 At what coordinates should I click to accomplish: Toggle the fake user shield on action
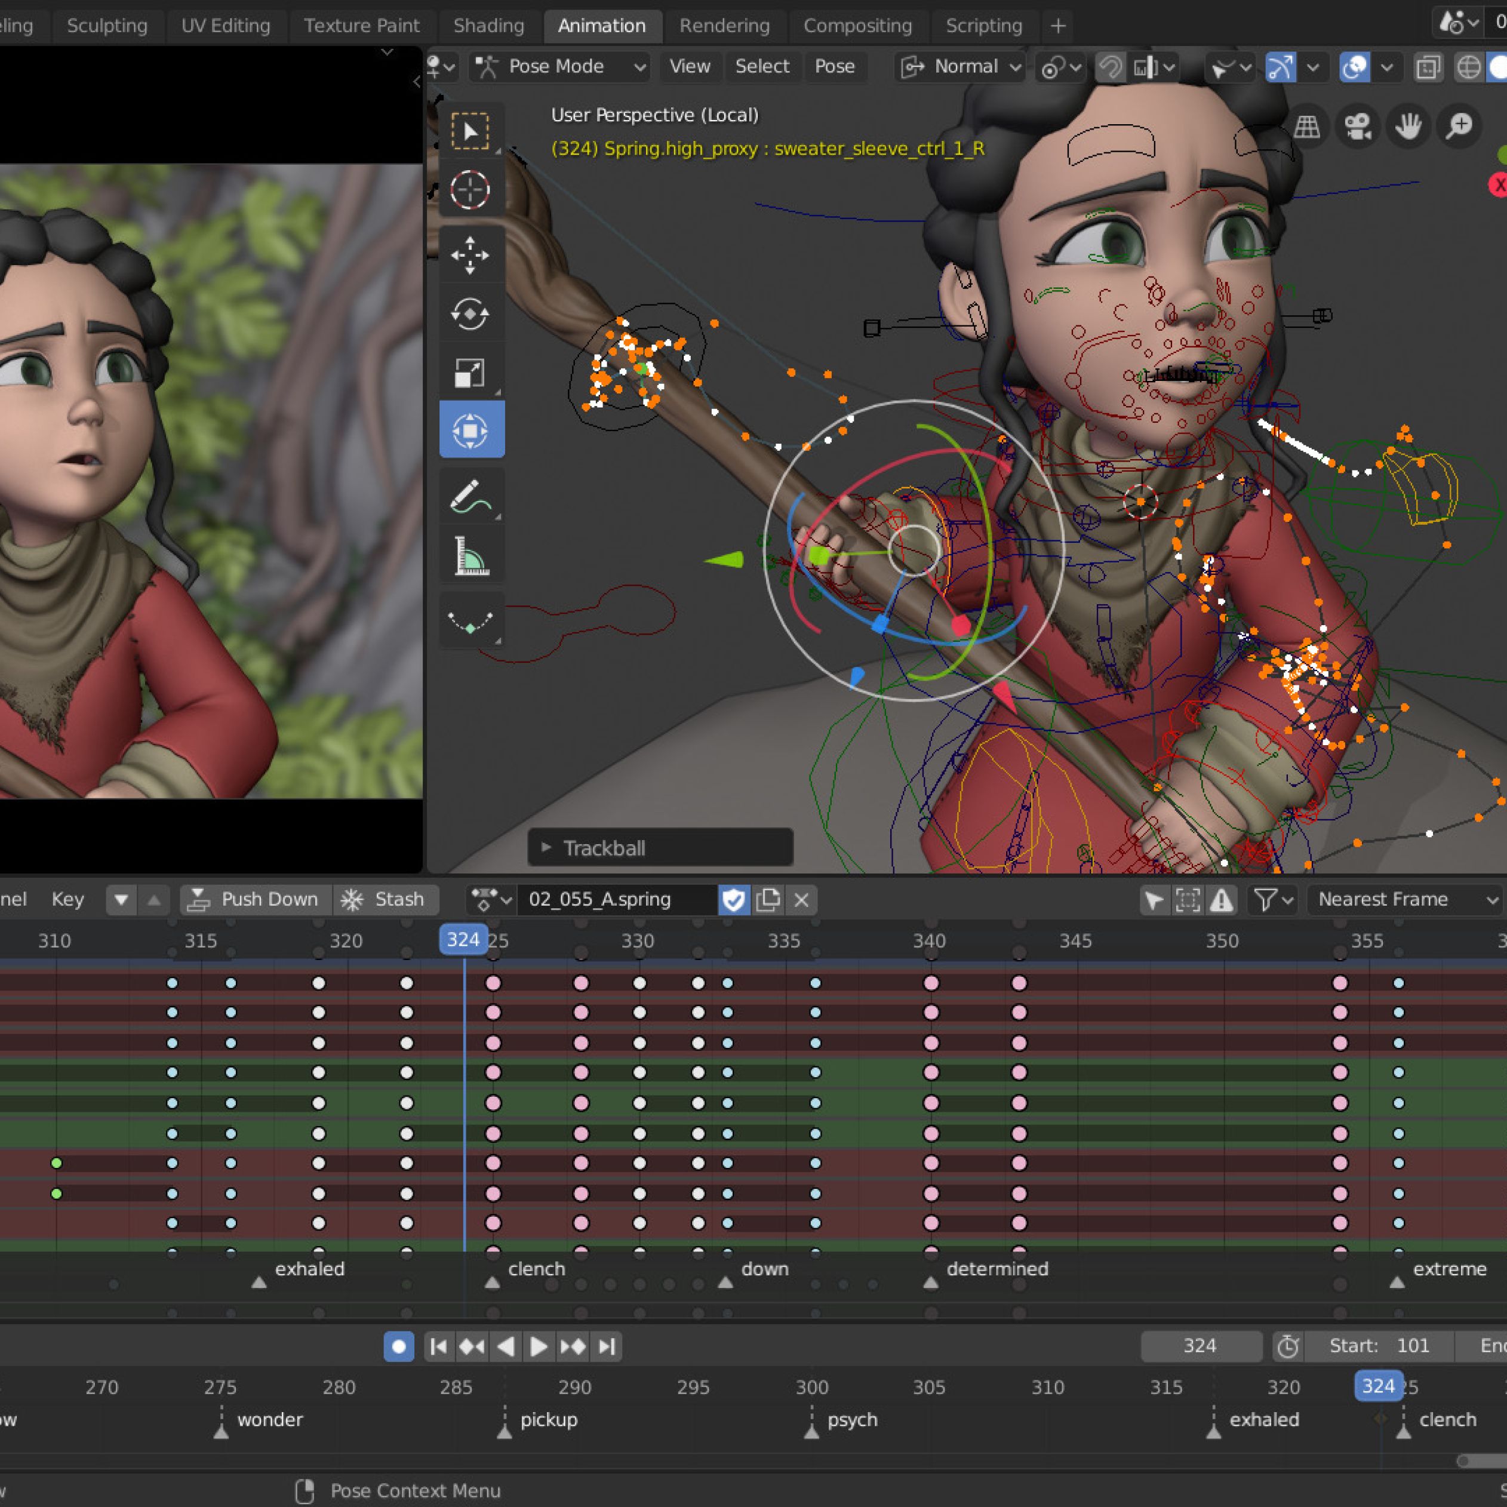coord(733,899)
